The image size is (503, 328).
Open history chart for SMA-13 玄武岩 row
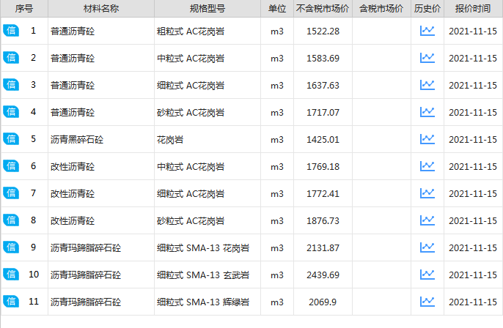point(427,275)
